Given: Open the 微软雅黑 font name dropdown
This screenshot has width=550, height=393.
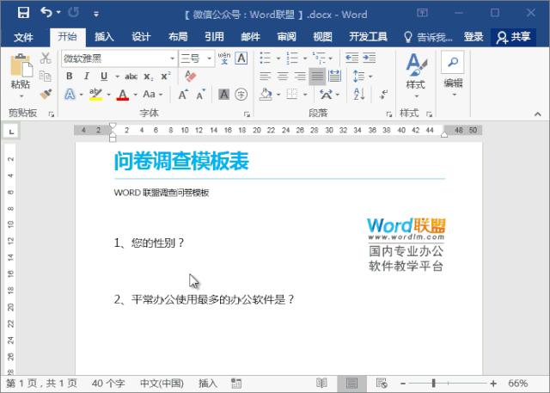Looking at the screenshot, I should pos(172,58).
